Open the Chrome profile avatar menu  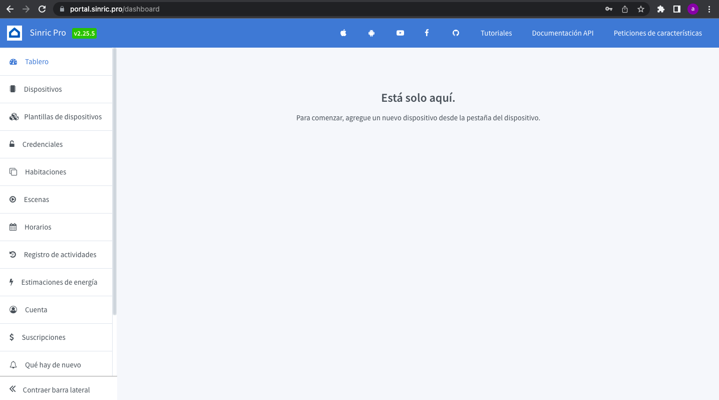[x=692, y=9]
